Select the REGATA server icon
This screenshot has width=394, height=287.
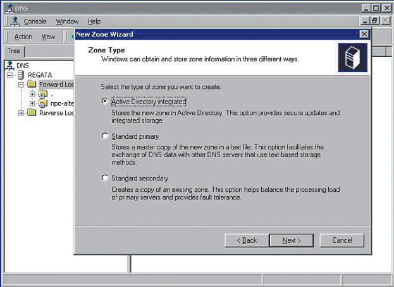(x=22, y=75)
